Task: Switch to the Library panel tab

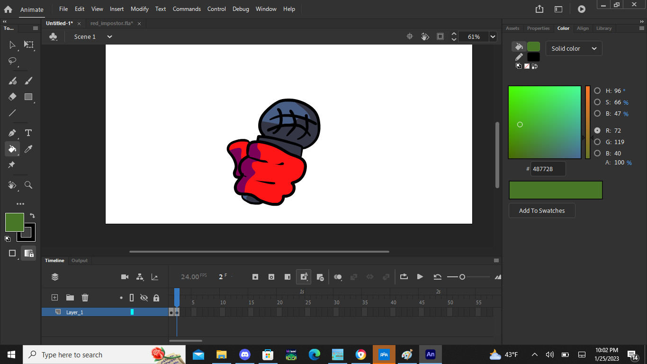Action: click(x=604, y=28)
